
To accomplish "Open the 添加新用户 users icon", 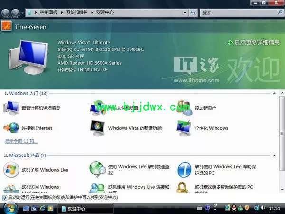I will [x=184, y=107].
